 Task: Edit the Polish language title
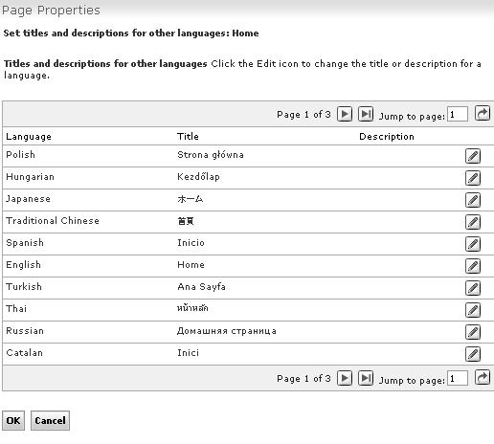[473, 156]
